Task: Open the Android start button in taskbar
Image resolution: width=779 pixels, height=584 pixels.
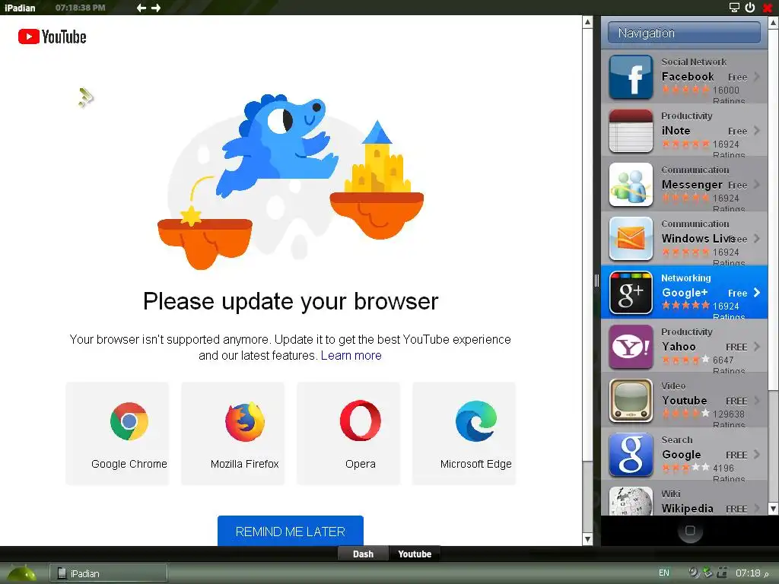Action: pyautogui.click(x=21, y=573)
